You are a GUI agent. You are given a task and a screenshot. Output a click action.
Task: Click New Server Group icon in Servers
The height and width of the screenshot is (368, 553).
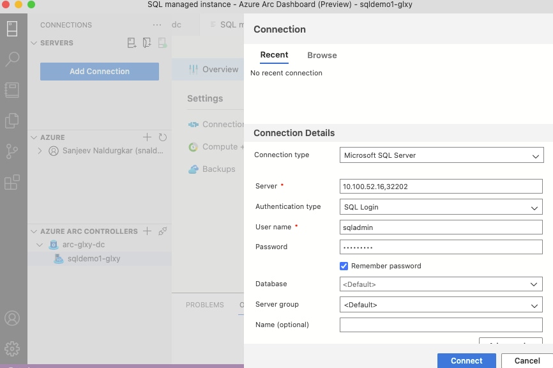click(x=147, y=43)
